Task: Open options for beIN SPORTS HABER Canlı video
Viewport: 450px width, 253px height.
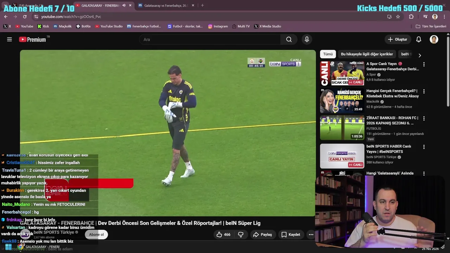Action: pyautogui.click(x=424, y=147)
